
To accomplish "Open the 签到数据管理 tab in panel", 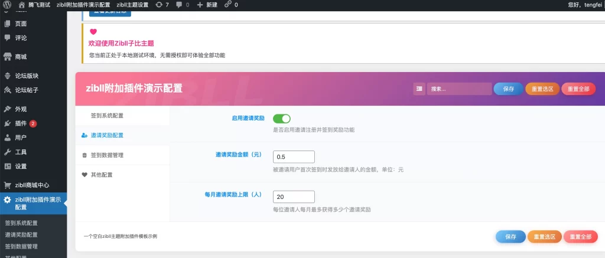I will click(123, 155).
